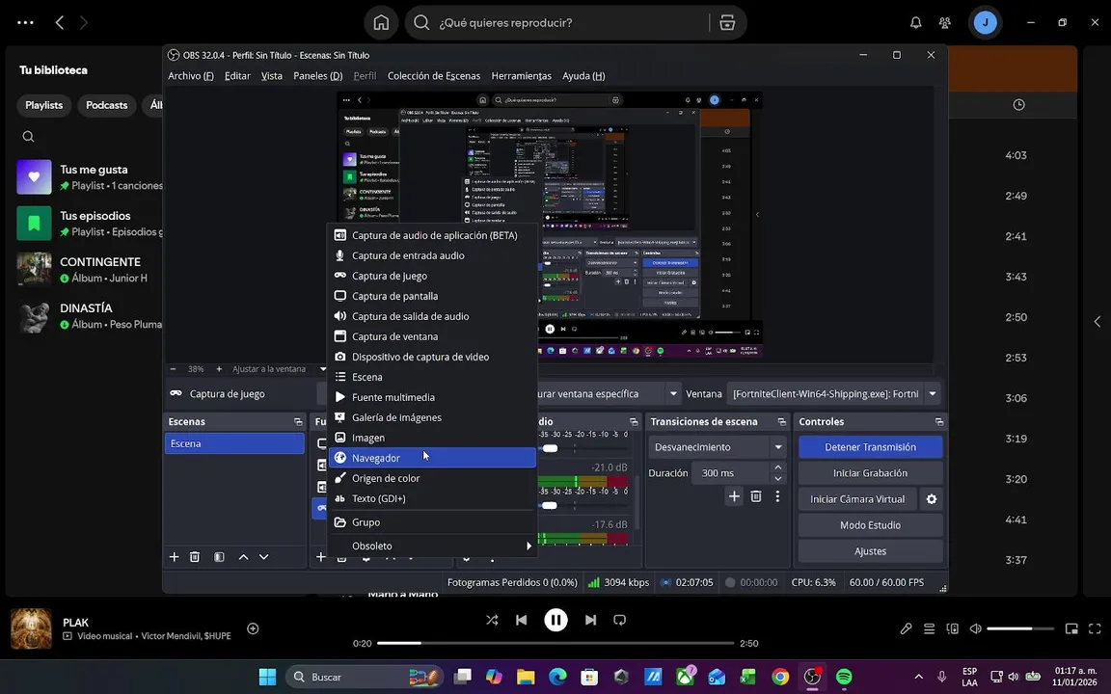
Task: Delete the selected scene with trash icon
Action: [x=195, y=557]
